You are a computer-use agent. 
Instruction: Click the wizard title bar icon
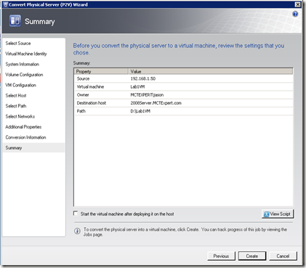pos(6,4)
